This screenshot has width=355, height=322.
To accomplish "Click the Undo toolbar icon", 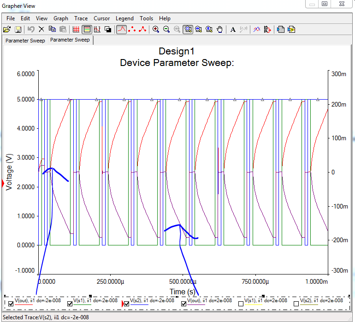I will click(31, 30).
